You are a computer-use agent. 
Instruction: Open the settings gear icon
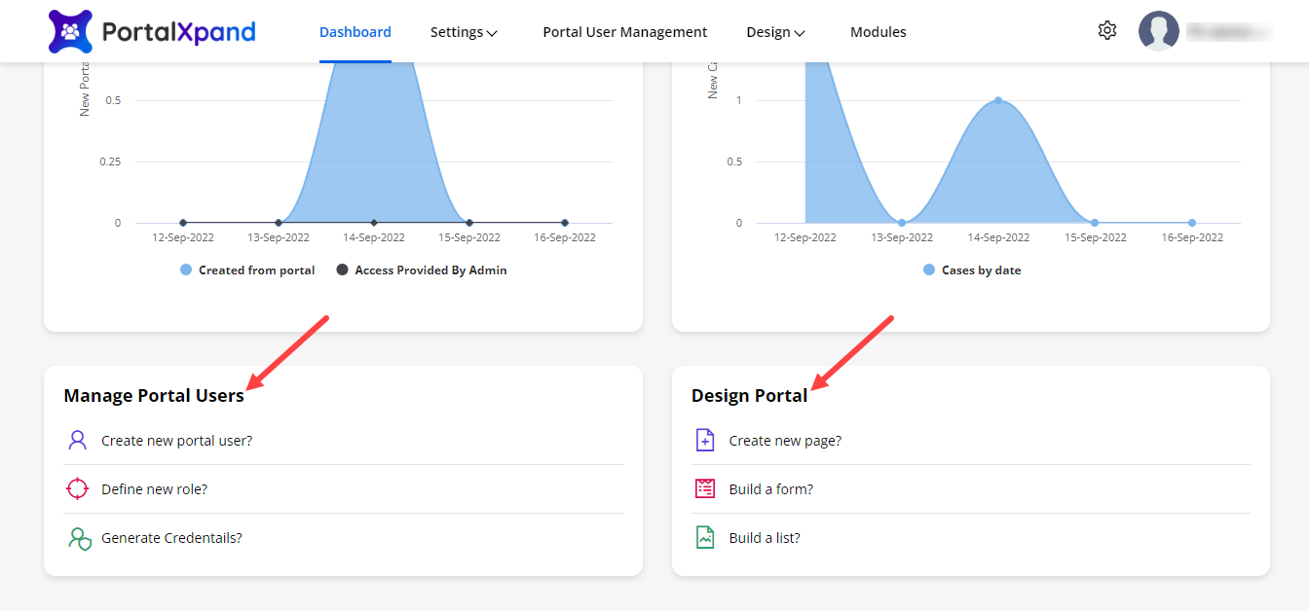1106,31
